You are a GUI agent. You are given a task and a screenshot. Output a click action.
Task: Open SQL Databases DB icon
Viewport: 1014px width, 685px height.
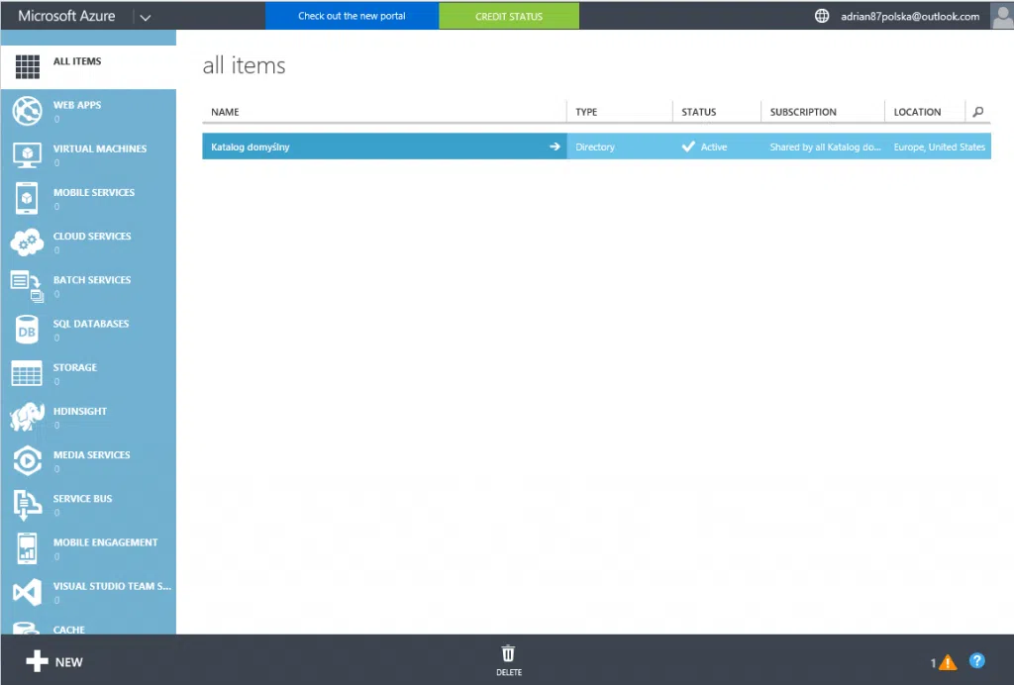point(27,331)
